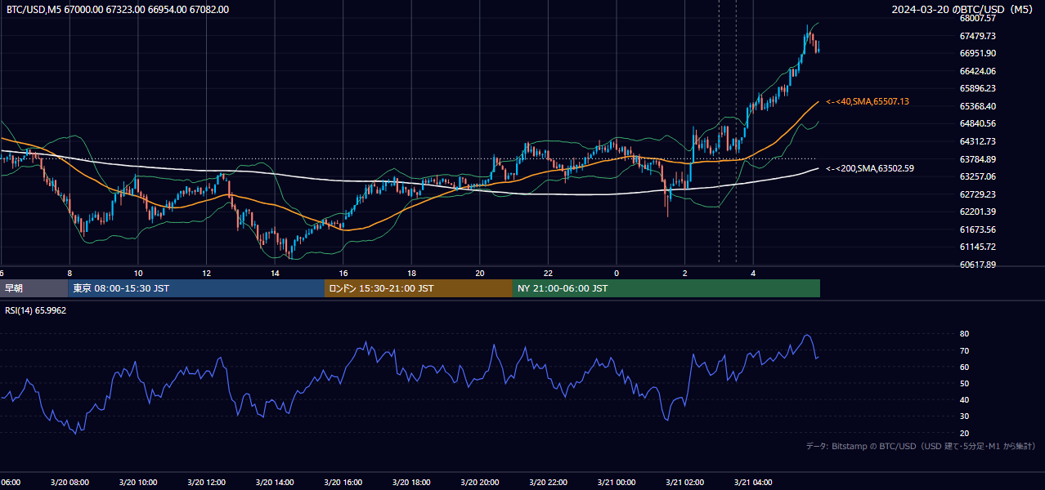Click hour label 10 under the price chart

138,273
